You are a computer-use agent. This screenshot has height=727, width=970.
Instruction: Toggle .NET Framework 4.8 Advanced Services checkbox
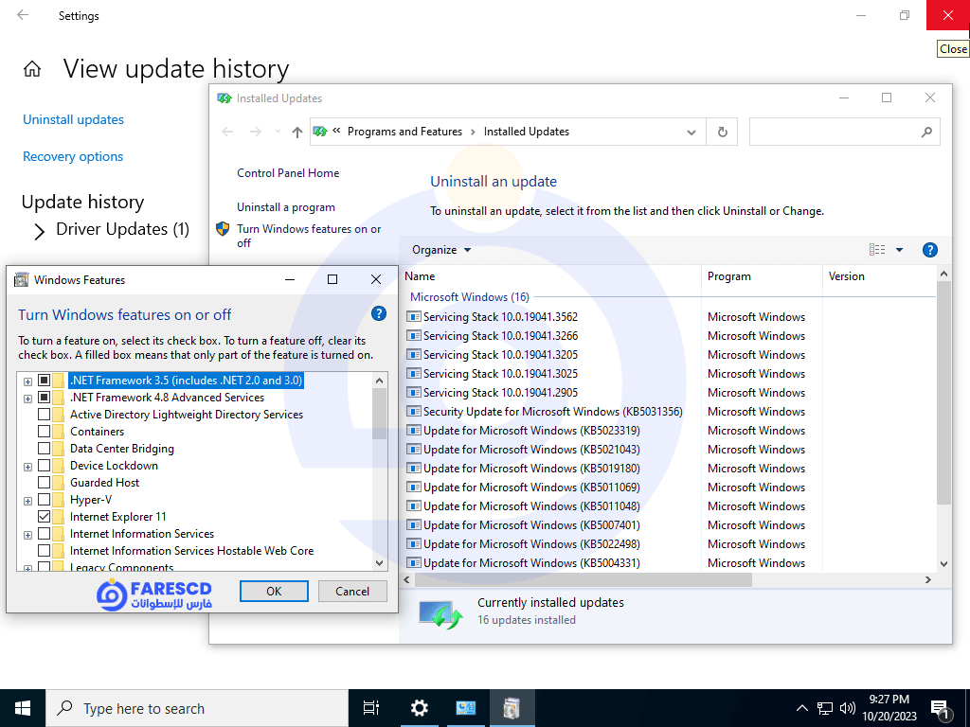44,397
